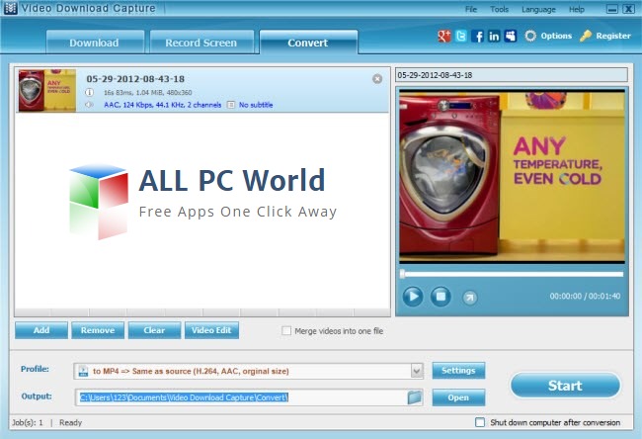Click the Register label
Viewport: 642px width, 439px height.
tap(613, 36)
